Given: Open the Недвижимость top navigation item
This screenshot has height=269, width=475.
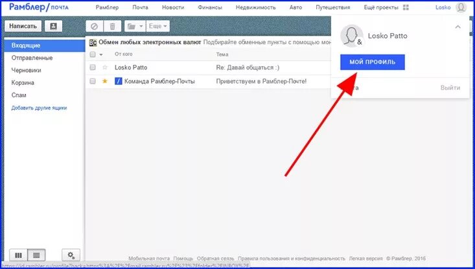Looking at the screenshot, I should click(x=256, y=7).
